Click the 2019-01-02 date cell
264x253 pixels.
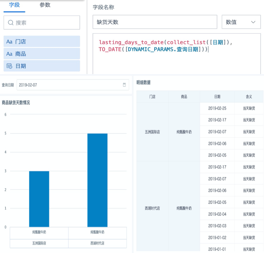[217, 237]
